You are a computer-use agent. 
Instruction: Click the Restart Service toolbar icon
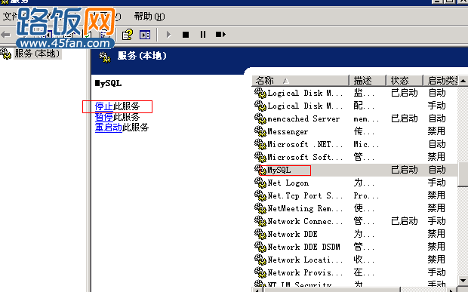(x=220, y=35)
